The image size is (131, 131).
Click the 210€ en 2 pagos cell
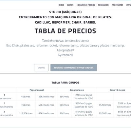[84, 97]
